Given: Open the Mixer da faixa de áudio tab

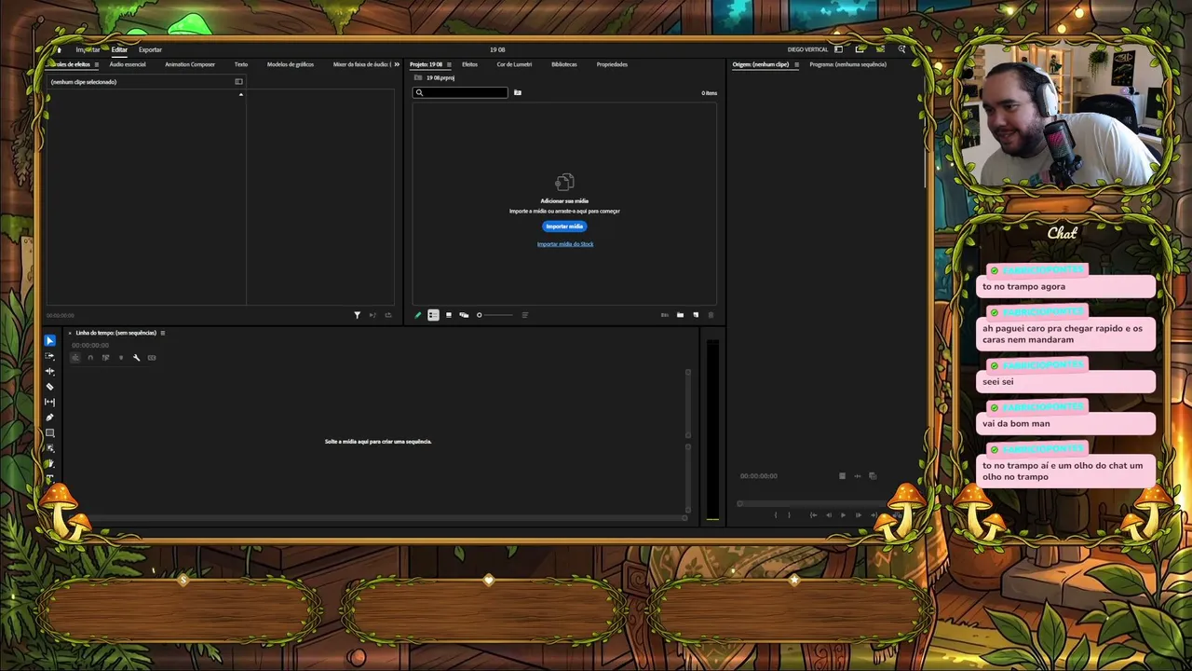Looking at the screenshot, I should pos(361,64).
